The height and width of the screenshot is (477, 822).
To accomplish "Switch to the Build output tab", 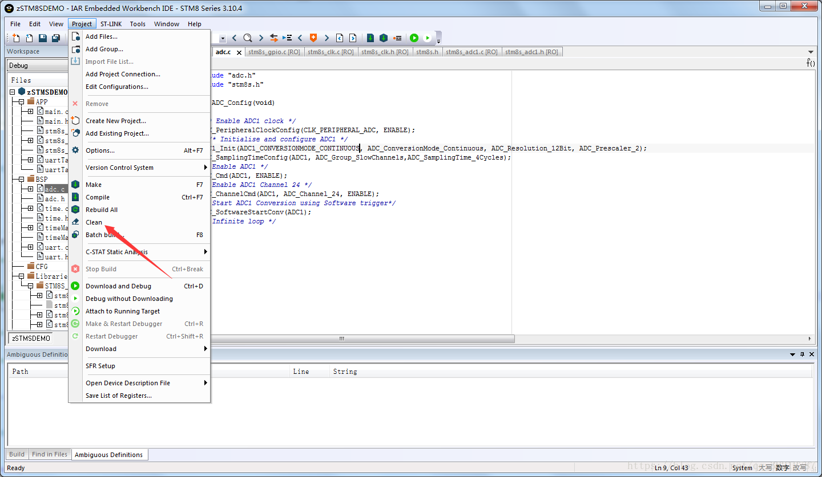I will [17, 454].
